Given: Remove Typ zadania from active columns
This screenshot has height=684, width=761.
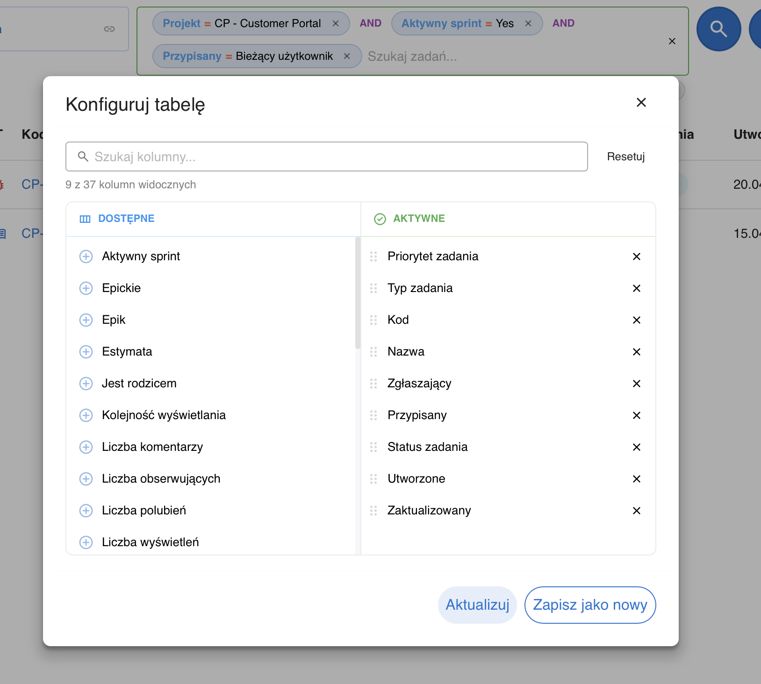Looking at the screenshot, I should point(637,288).
